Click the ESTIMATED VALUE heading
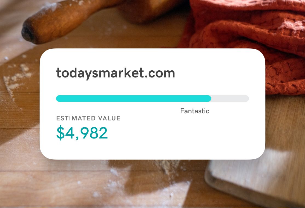305x208 pixels. pos(88,119)
